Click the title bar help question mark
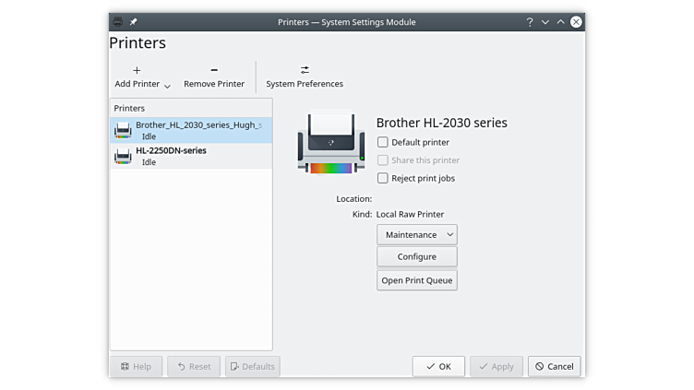 (x=530, y=22)
